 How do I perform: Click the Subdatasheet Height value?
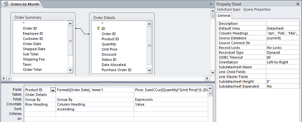[283, 81]
